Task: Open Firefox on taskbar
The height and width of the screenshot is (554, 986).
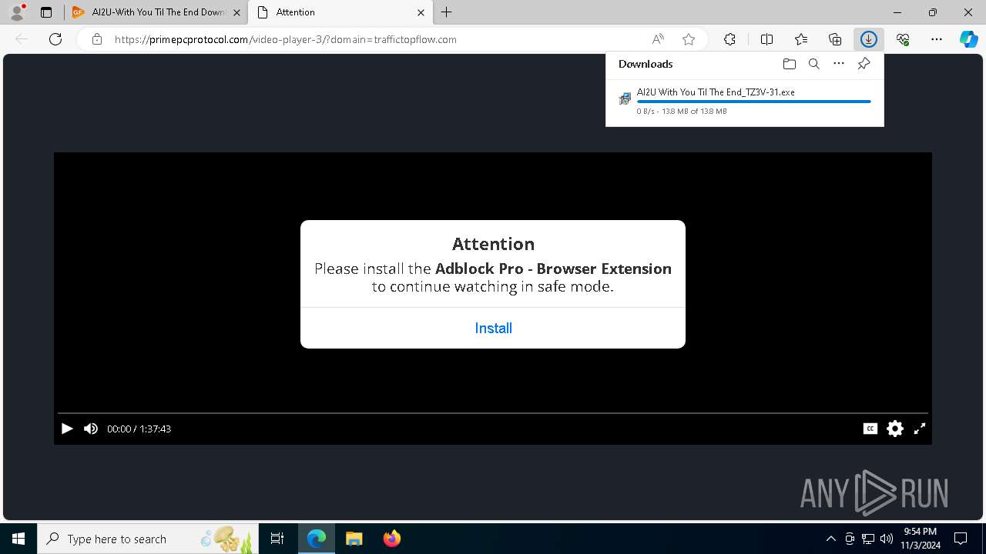Action: (392, 539)
